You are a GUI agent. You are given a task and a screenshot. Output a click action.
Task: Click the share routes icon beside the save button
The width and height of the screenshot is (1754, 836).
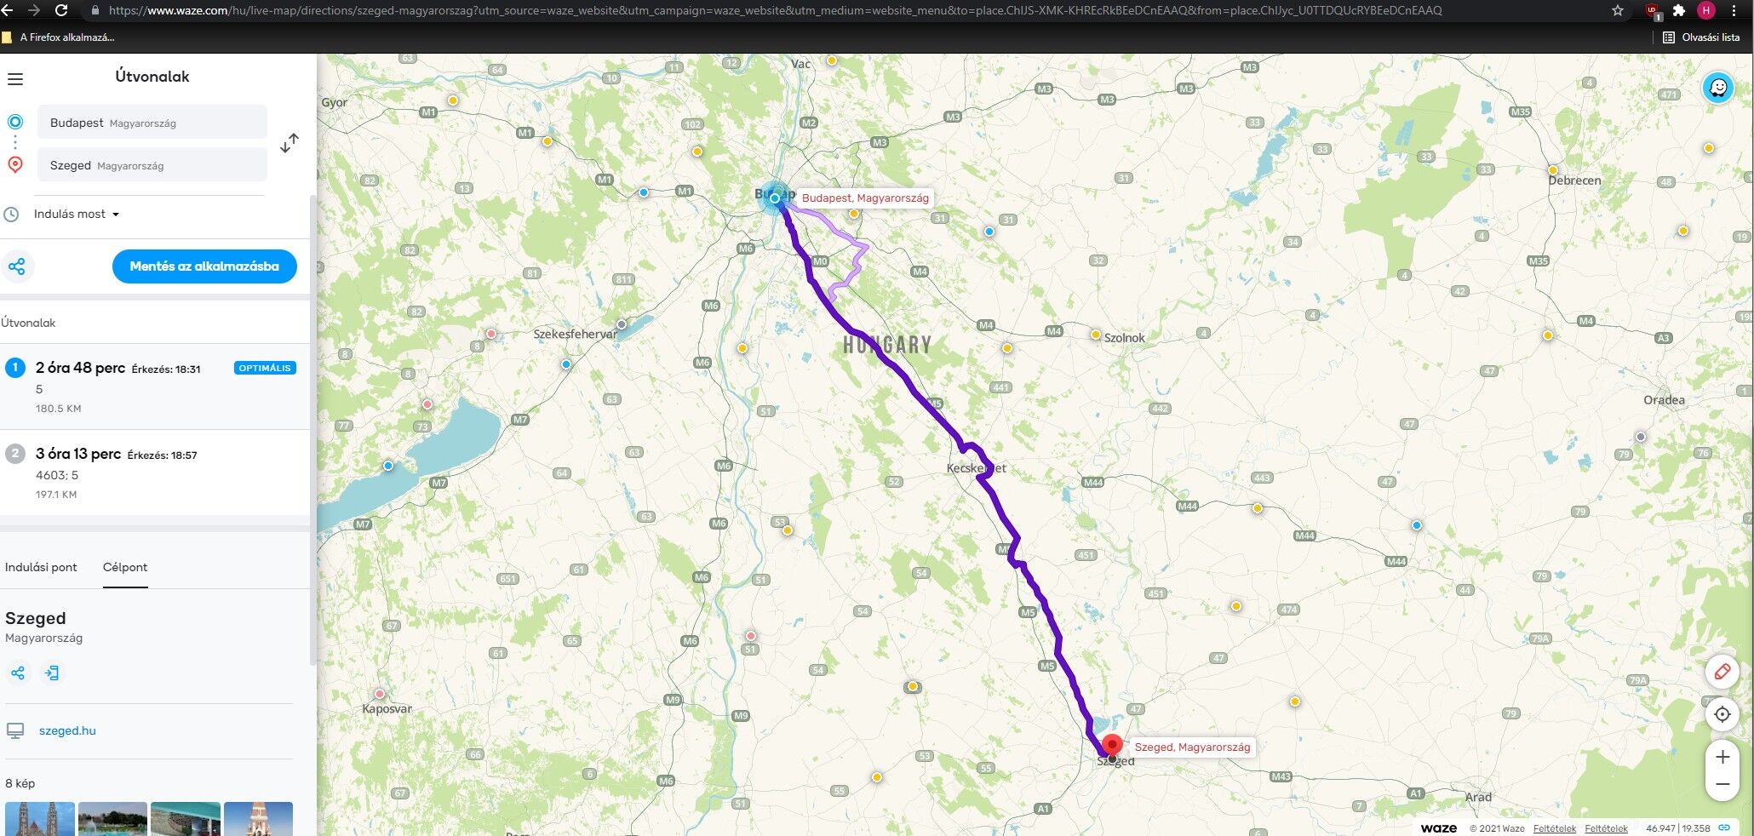click(x=17, y=266)
